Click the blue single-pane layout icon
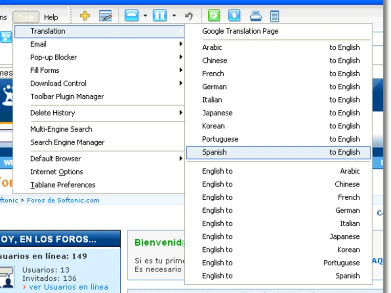391x293 pixels. point(131,16)
